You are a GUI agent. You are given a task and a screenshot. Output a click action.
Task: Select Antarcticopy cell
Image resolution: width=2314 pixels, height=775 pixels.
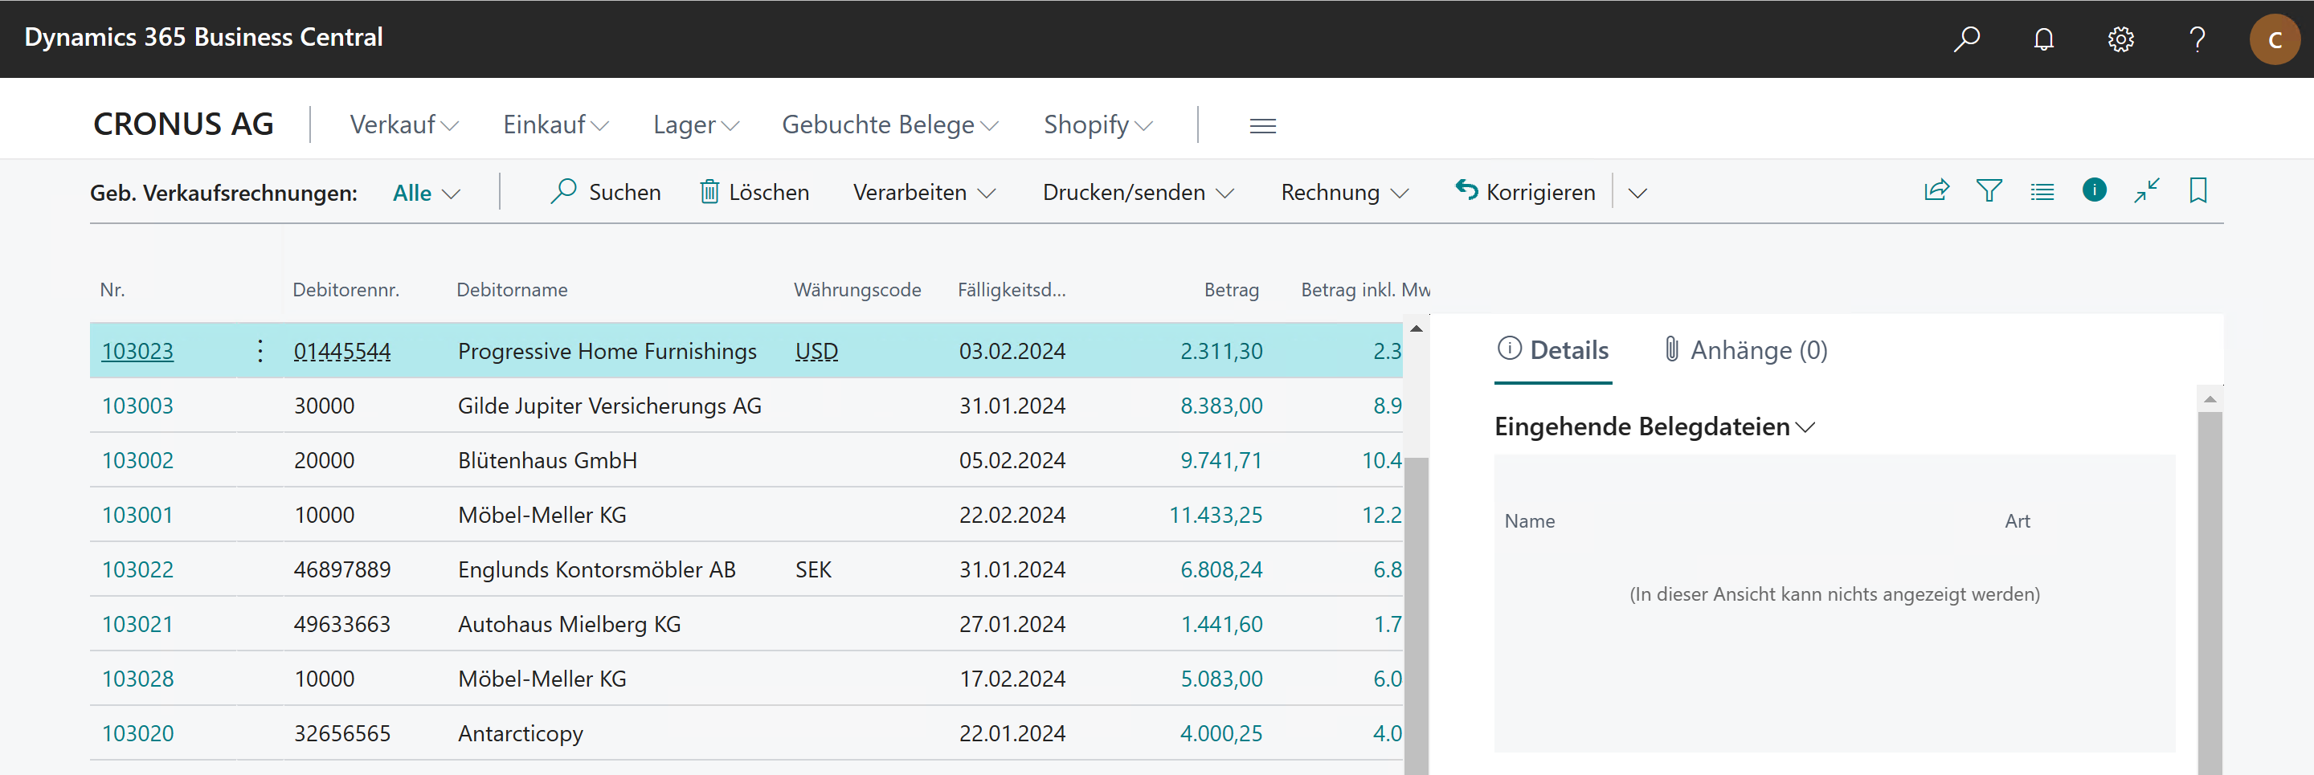520,734
